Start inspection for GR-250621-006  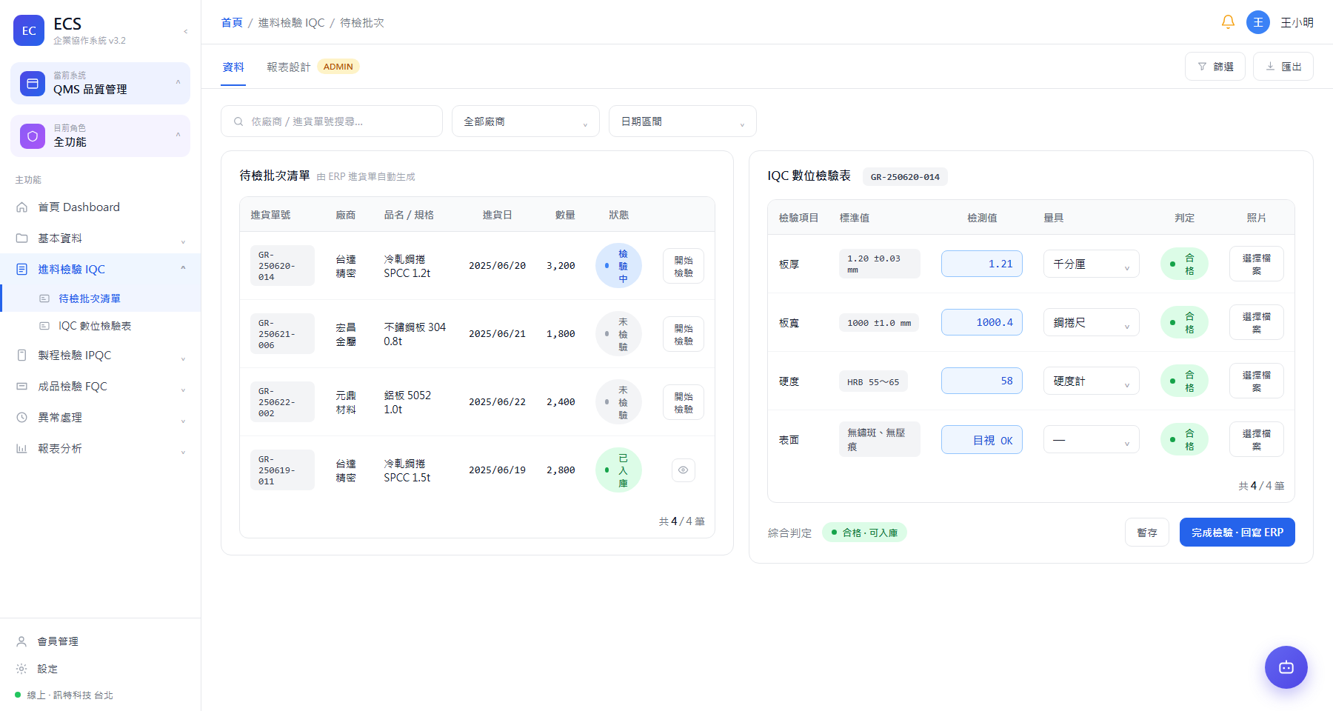click(x=684, y=334)
